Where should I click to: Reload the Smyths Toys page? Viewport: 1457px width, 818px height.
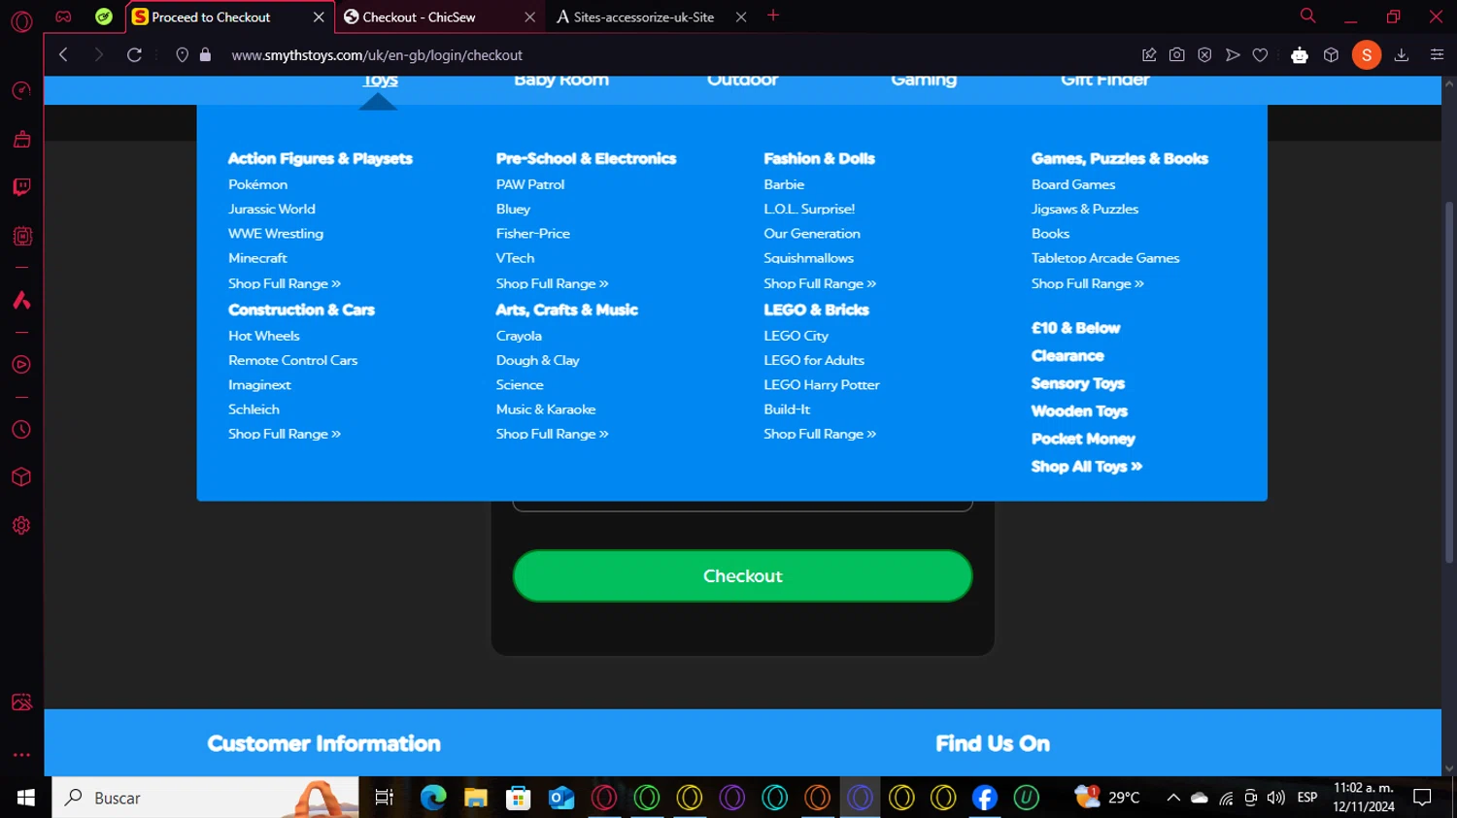tap(134, 54)
